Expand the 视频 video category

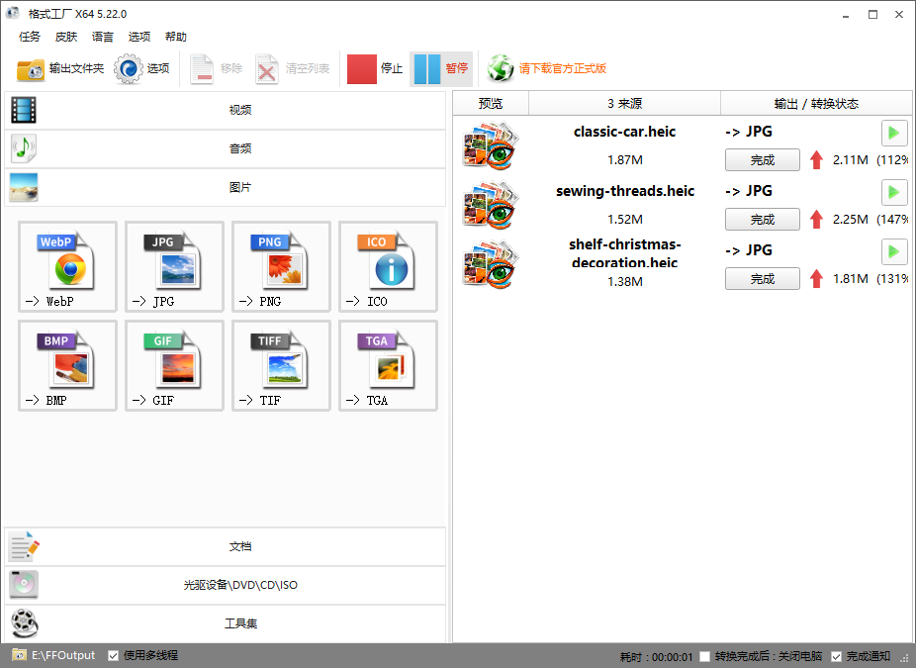[x=225, y=110]
